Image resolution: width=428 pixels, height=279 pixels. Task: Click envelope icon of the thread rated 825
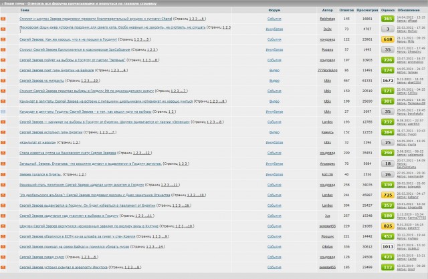tap(3, 226)
